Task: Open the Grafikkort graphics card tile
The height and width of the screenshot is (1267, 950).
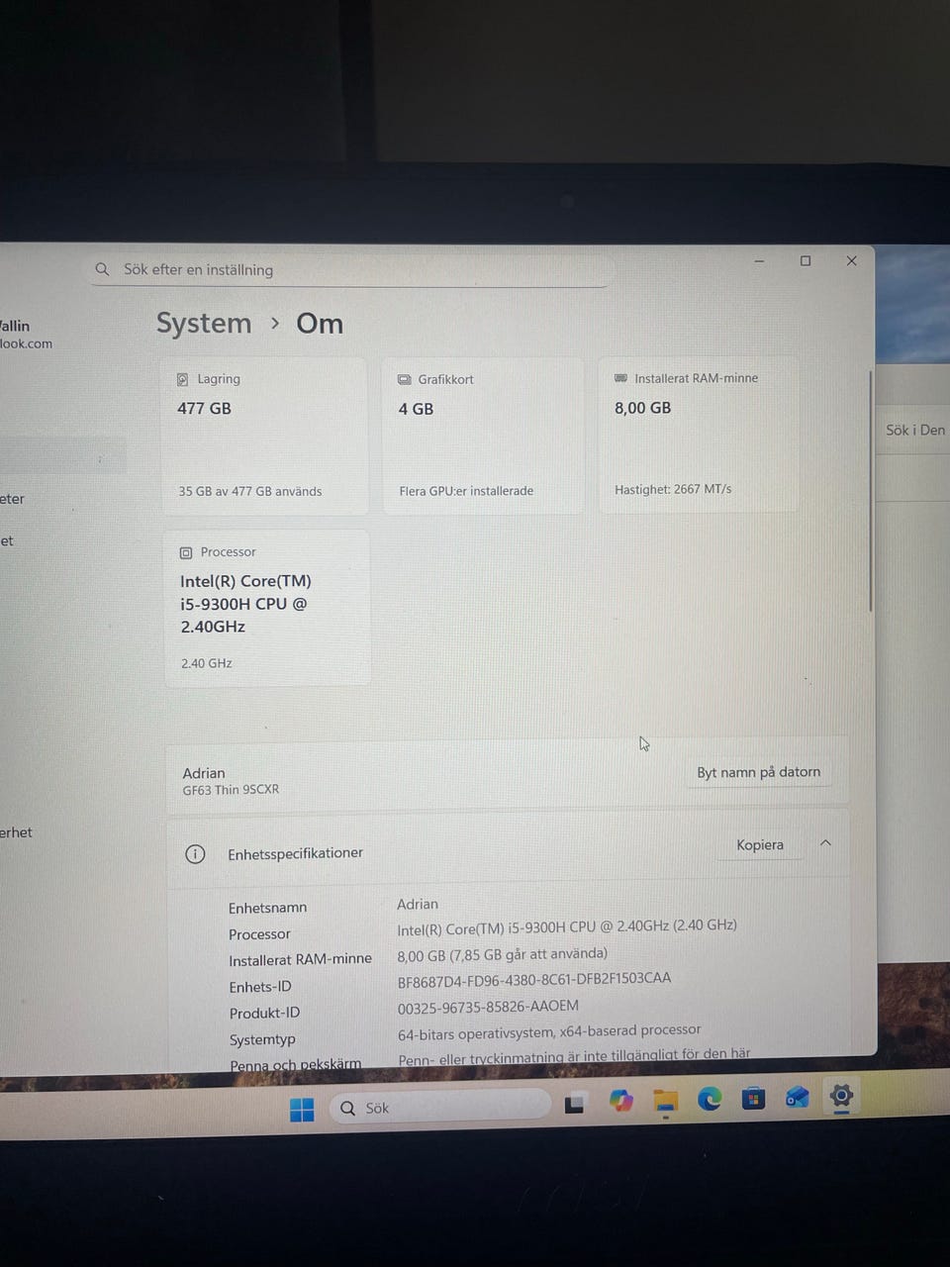Action: click(x=482, y=437)
